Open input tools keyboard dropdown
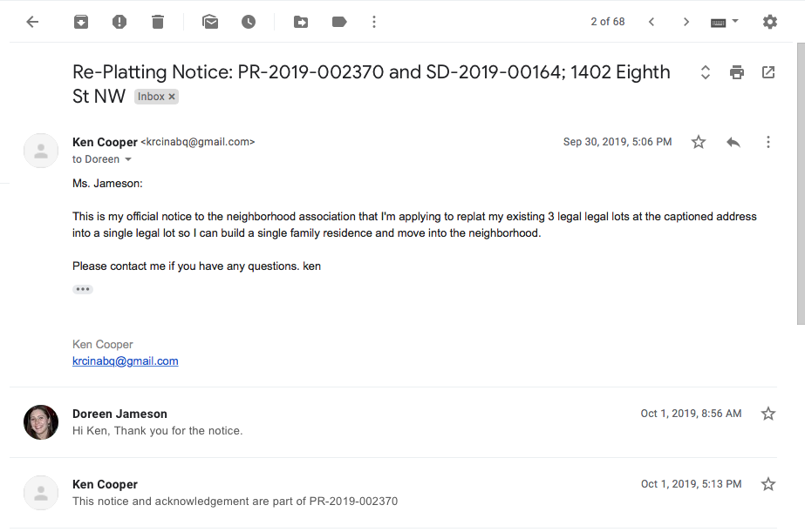The image size is (805, 532). point(734,21)
